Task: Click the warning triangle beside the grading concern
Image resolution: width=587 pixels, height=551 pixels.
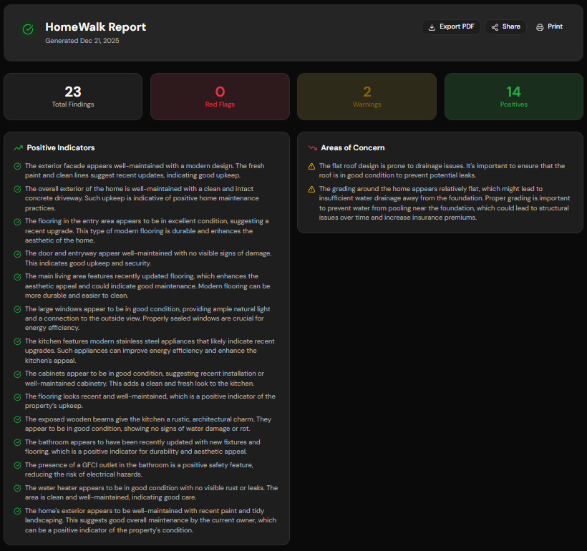Action: 310,189
